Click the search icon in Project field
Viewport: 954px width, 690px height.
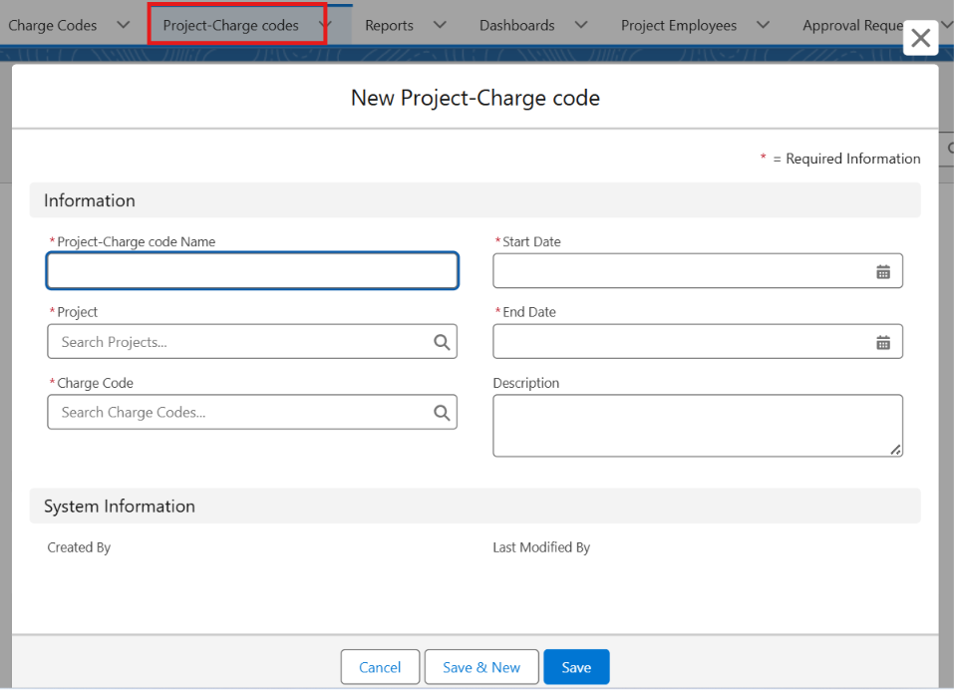[x=442, y=342]
